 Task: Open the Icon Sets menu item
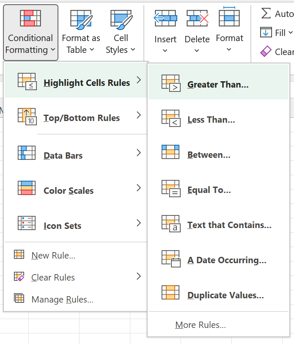tap(62, 226)
